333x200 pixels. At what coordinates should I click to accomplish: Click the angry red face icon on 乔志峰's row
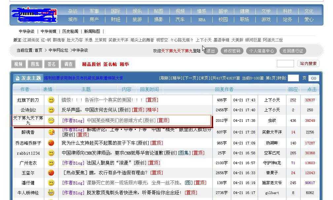[x=51, y=143]
